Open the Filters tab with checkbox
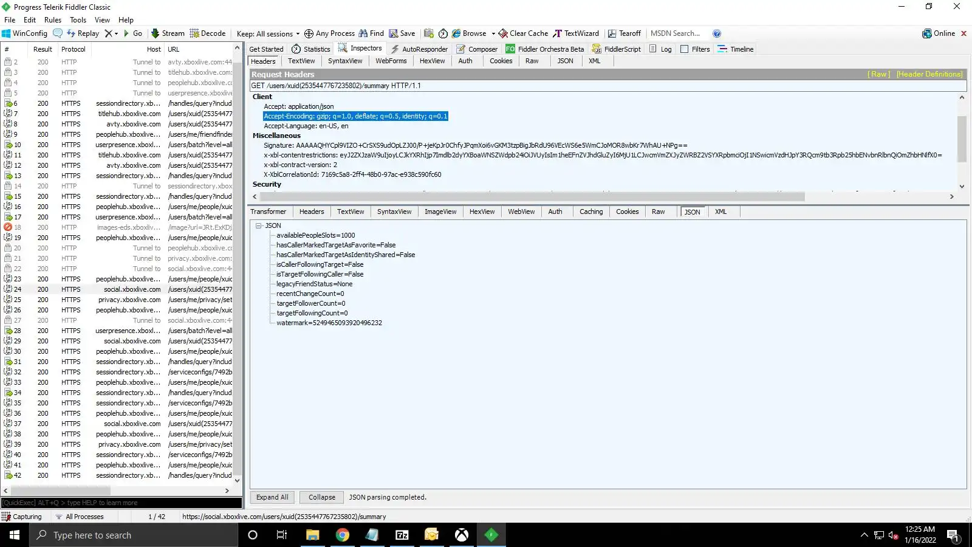The image size is (972, 547). (695, 49)
